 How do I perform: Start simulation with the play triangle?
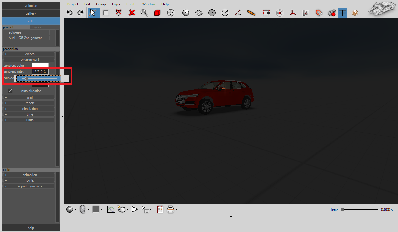pyautogui.click(x=135, y=209)
